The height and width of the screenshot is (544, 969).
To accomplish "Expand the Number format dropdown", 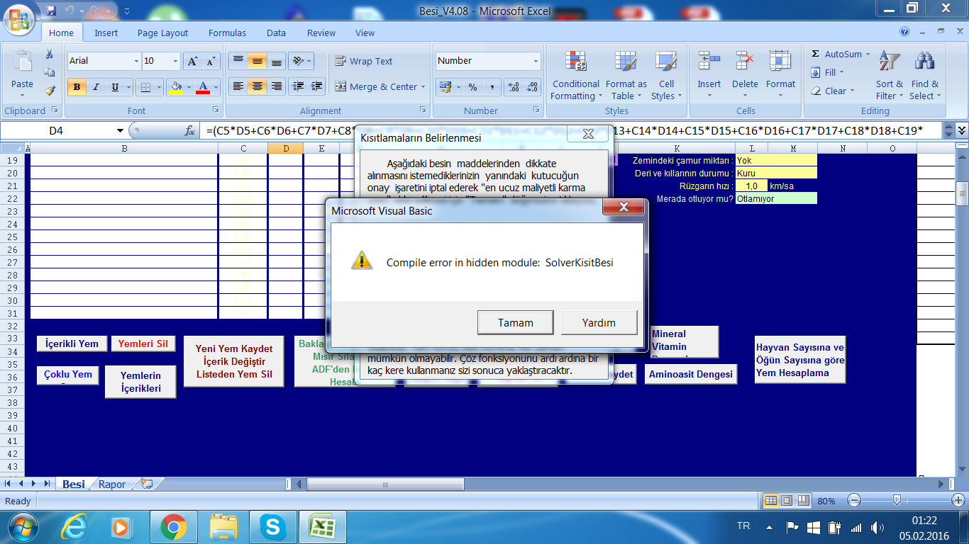I will (x=536, y=62).
